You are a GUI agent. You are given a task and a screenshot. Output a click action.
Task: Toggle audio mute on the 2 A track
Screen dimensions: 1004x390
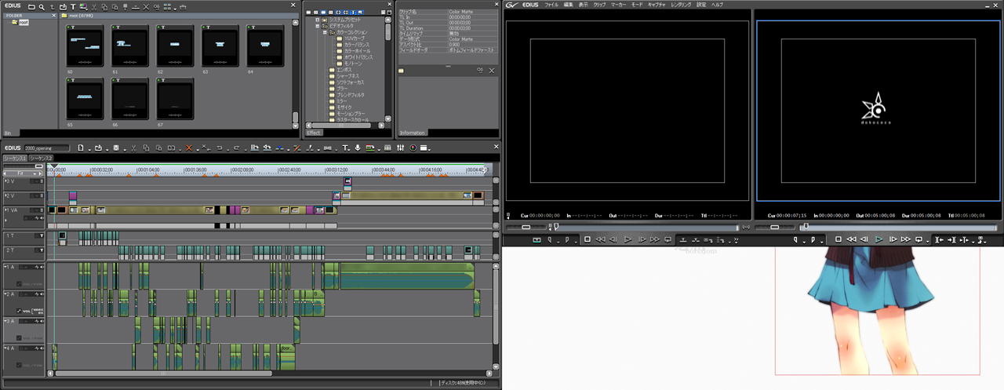(x=41, y=293)
